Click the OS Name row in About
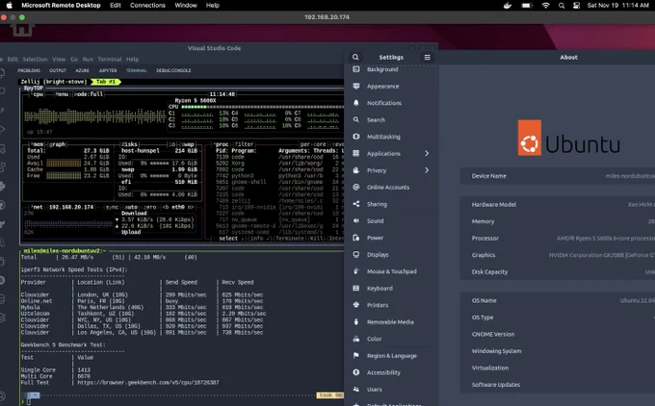The height and width of the screenshot is (406, 655). coord(558,300)
